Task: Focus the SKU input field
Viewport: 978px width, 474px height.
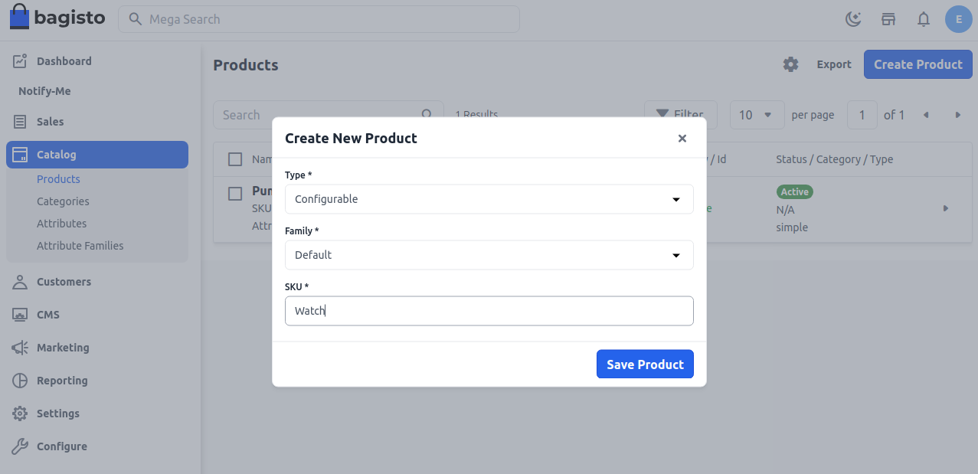Action: [x=489, y=311]
